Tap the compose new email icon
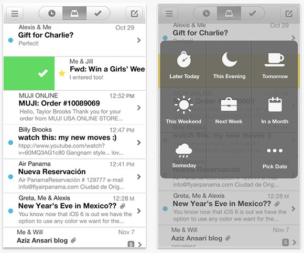This screenshot has width=304, height=253. tap(134, 14)
